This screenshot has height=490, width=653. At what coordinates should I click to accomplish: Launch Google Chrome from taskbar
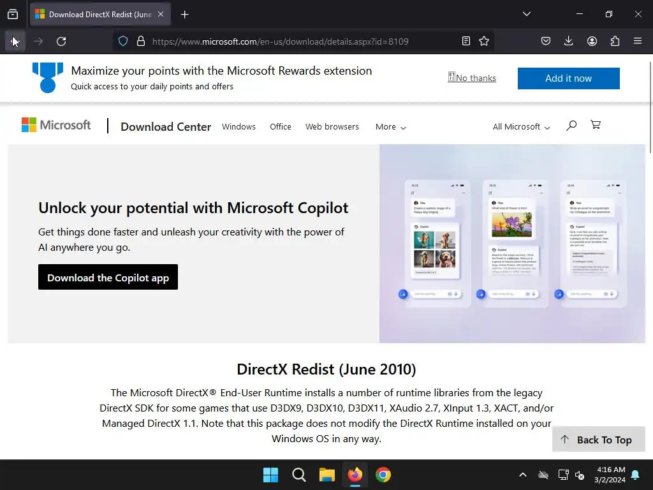pos(383,475)
